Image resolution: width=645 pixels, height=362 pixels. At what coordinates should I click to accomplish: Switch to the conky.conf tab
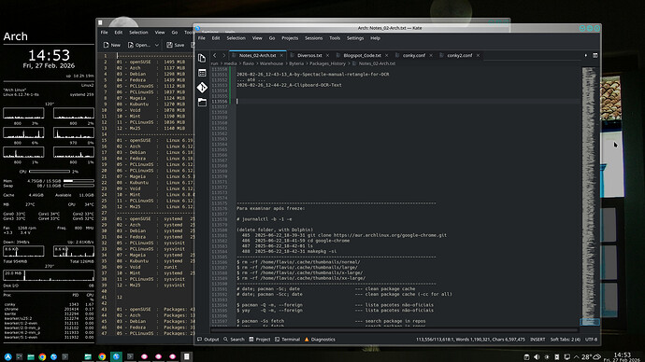tap(414, 55)
